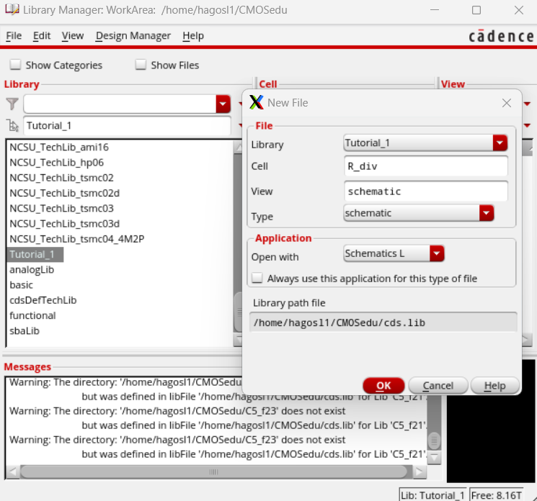Maximize the Library Manager window
537x501 pixels.
pyautogui.click(x=476, y=10)
